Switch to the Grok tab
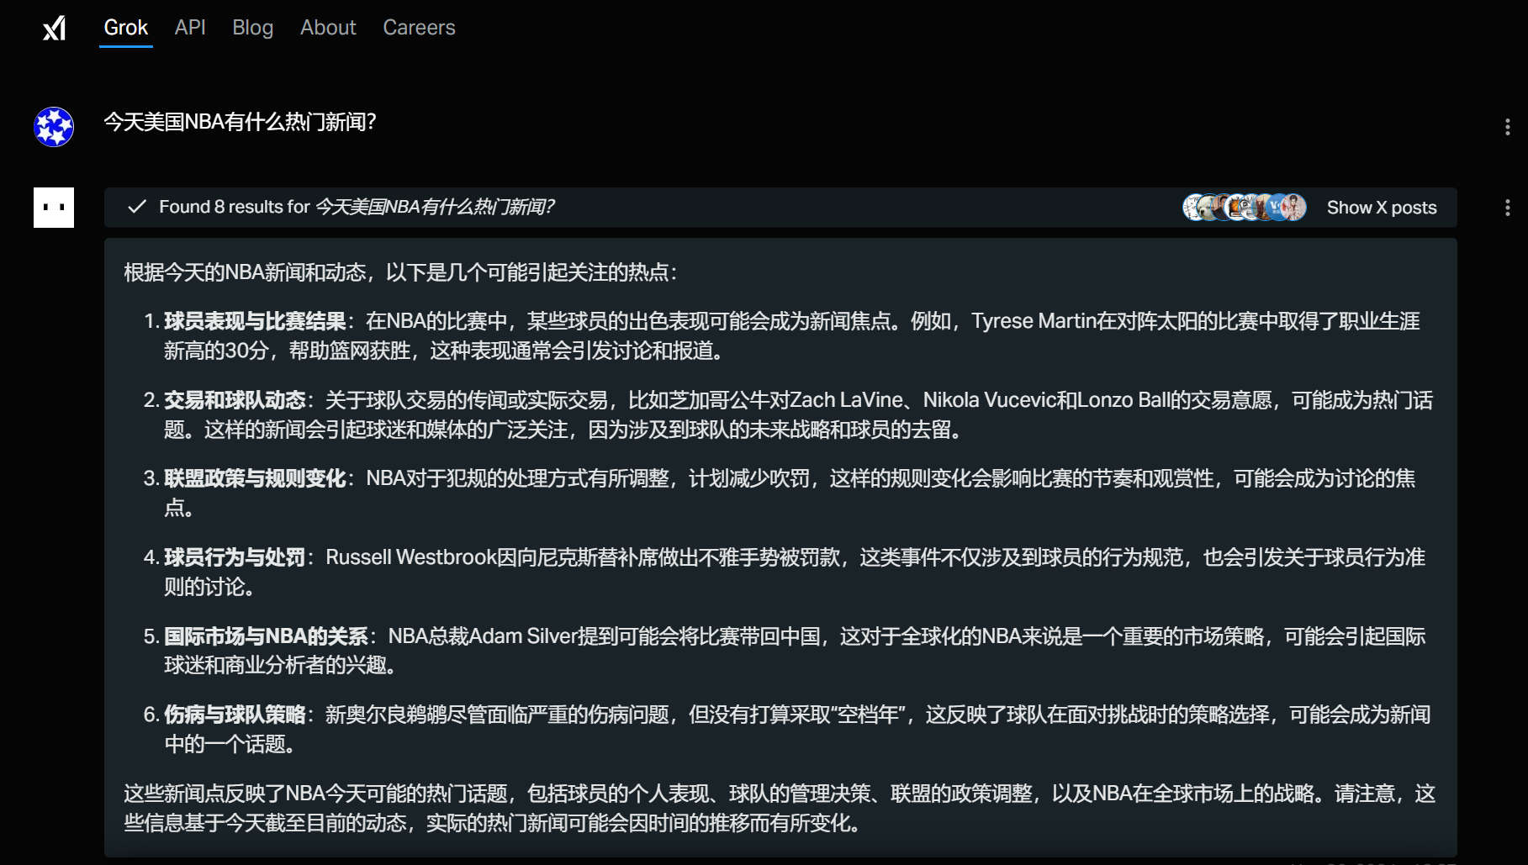1528x865 pixels. [x=125, y=28]
